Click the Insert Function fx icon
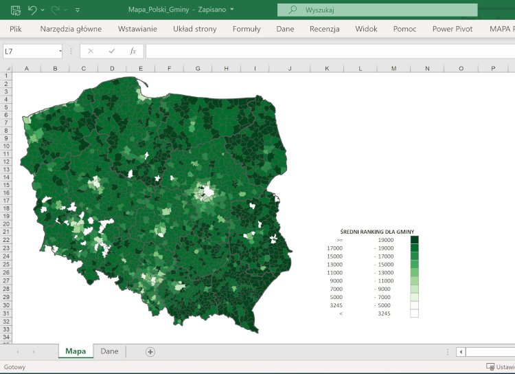Viewport: 515px width, 374px height. pyautogui.click(x=133, y=52)
